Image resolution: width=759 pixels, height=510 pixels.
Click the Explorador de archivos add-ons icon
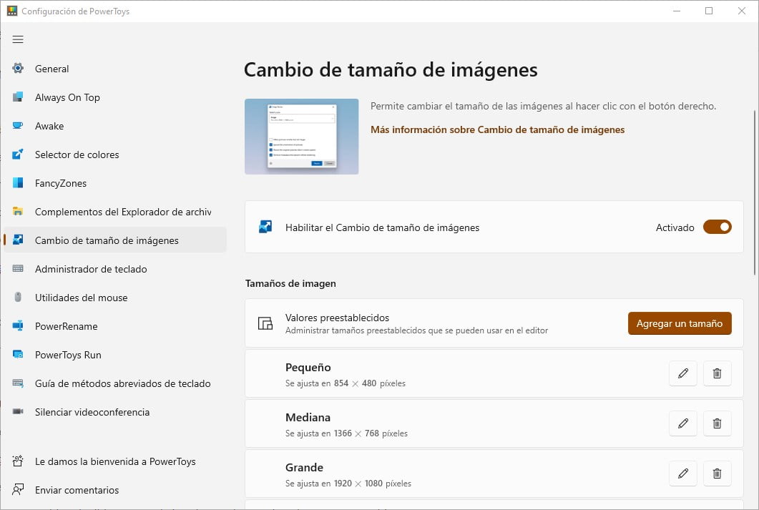[18, 212]
